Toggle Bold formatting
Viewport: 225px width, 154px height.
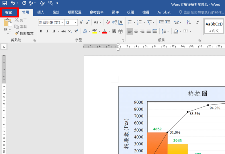[x=41, y=31]
